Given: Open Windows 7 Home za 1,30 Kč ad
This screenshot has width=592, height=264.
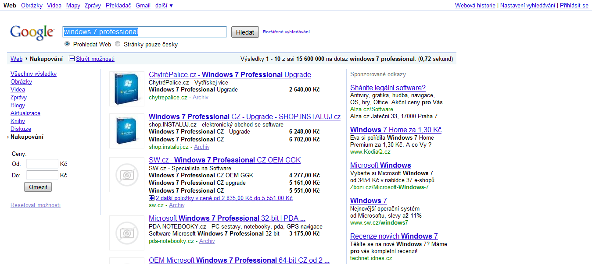Looking at the screenshot, I should tap(396, 130).
